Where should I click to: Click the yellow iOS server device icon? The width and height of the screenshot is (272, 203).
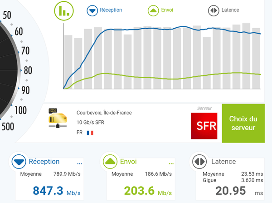58,118
